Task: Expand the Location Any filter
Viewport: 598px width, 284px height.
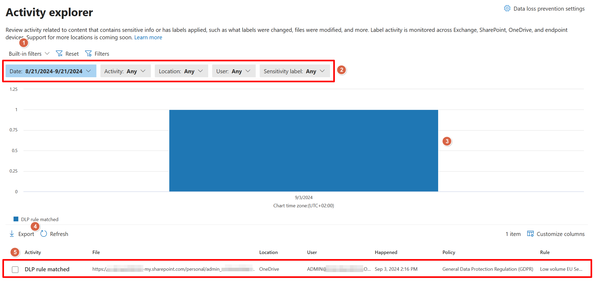Action: 181,71
